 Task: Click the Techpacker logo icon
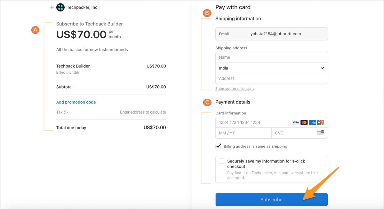click(x=60, y=7)
